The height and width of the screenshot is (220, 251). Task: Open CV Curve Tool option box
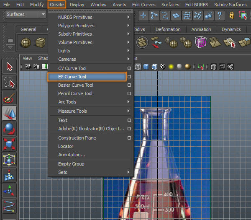click(129, 68)
